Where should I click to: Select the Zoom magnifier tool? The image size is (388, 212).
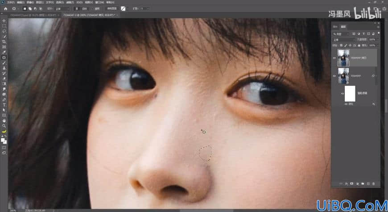coord(4,126)
